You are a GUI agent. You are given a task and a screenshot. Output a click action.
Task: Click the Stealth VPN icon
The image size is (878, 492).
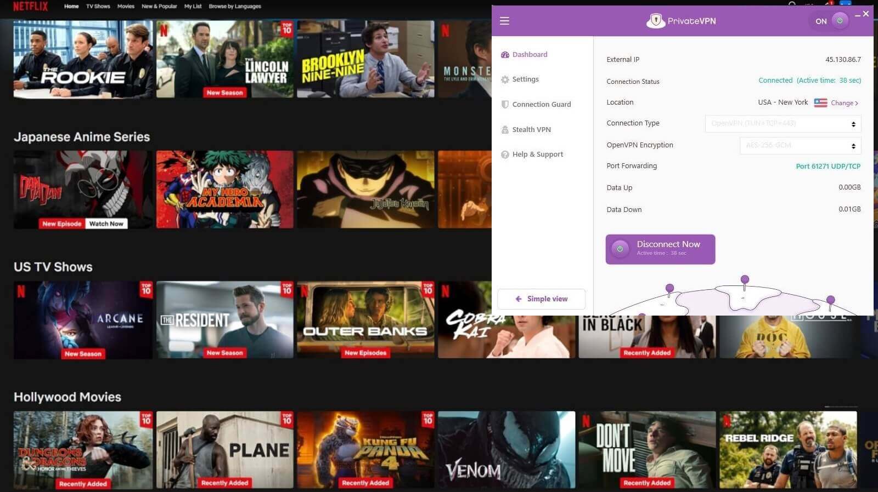[505, 129]
